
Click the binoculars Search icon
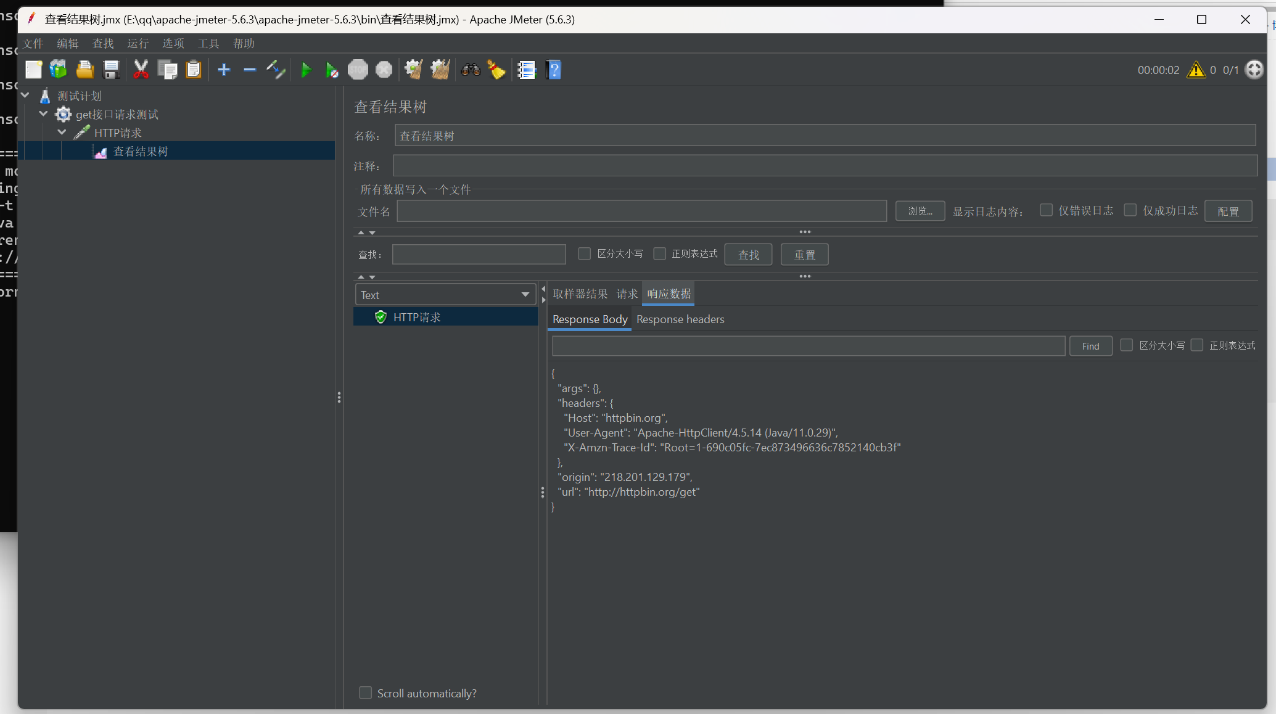tap(471, 70)
